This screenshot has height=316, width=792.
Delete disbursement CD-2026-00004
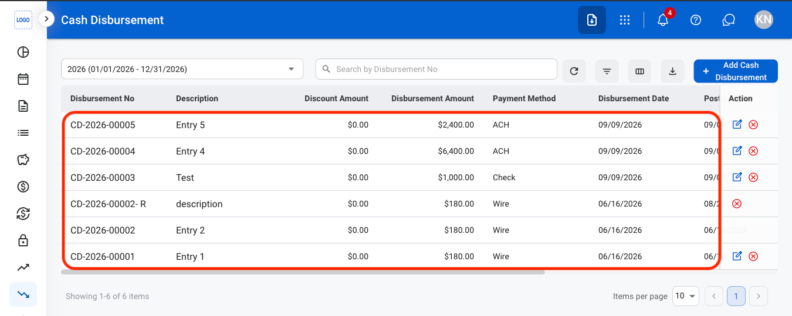pos(753,151)
